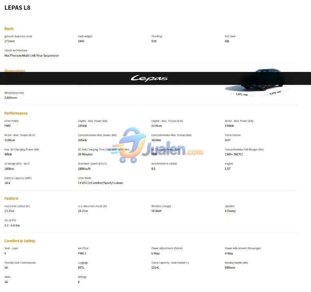
Task: Select seat layer value 9
Action: point(5,254)
